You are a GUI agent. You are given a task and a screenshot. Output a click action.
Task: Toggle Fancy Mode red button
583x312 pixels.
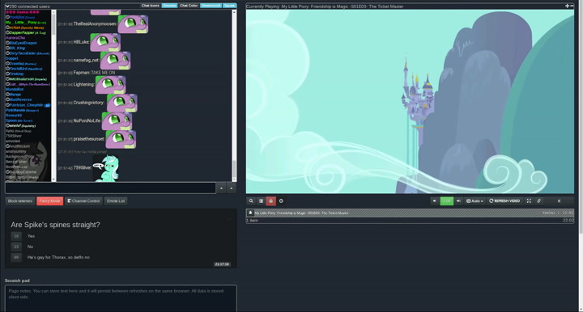[50, 200]
